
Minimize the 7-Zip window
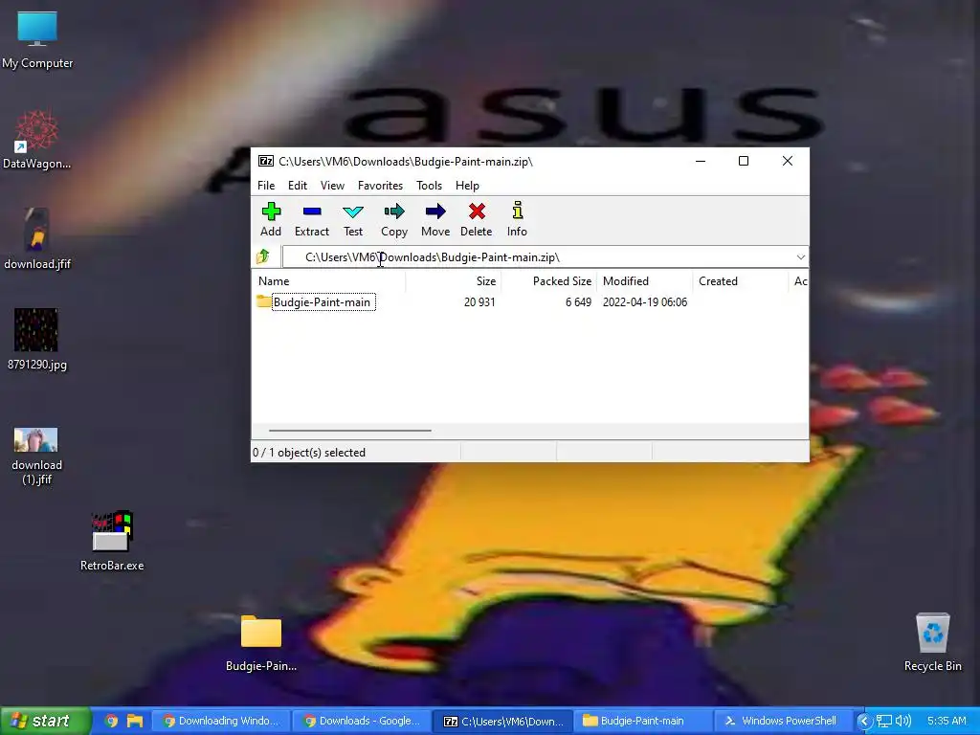[701, 161]
